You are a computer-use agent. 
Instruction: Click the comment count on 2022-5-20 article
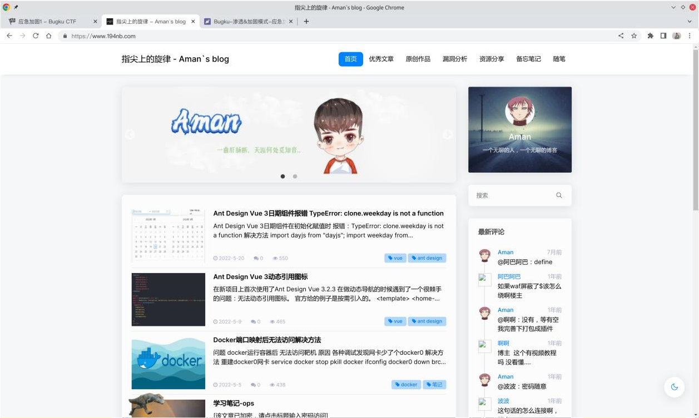pos(258,258)
